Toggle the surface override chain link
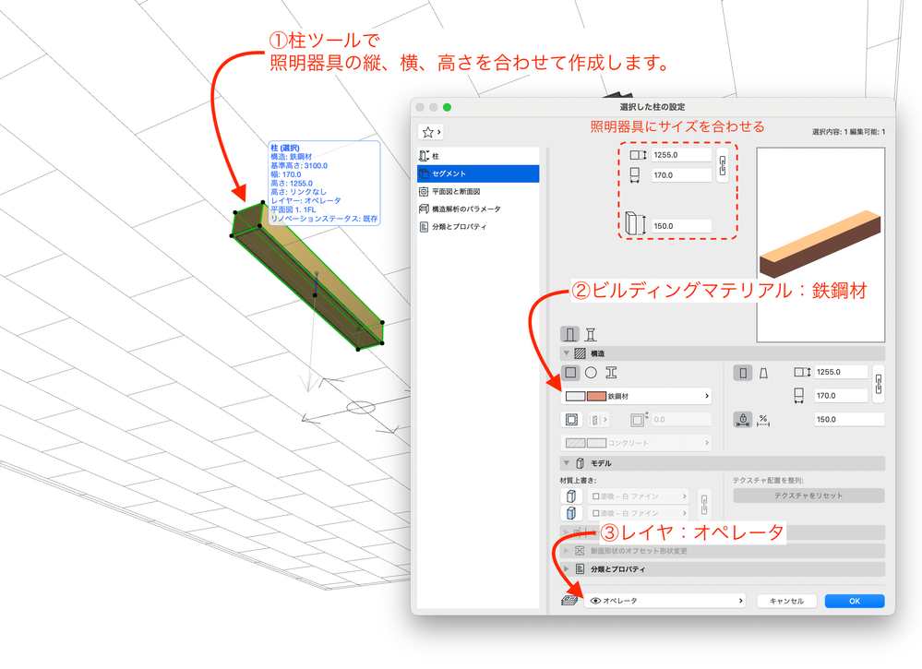The height and width of the screenshot is (669, 922). click(704, 505)
